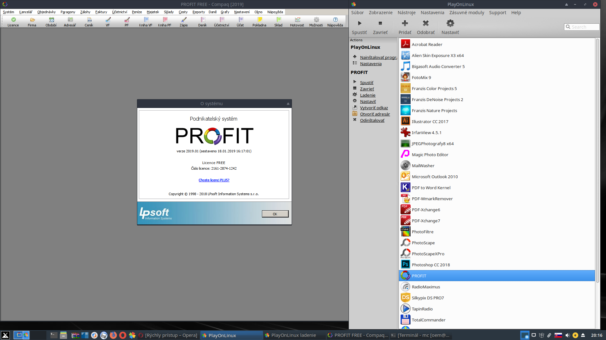Select PhotoScape in the app list
Viewport: 606px width, 340px height.
coord(497,243)
